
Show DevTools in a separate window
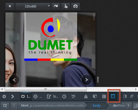[x=132, y=96]
